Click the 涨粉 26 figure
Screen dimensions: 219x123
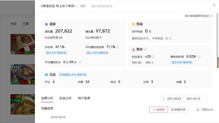(137, 63)
